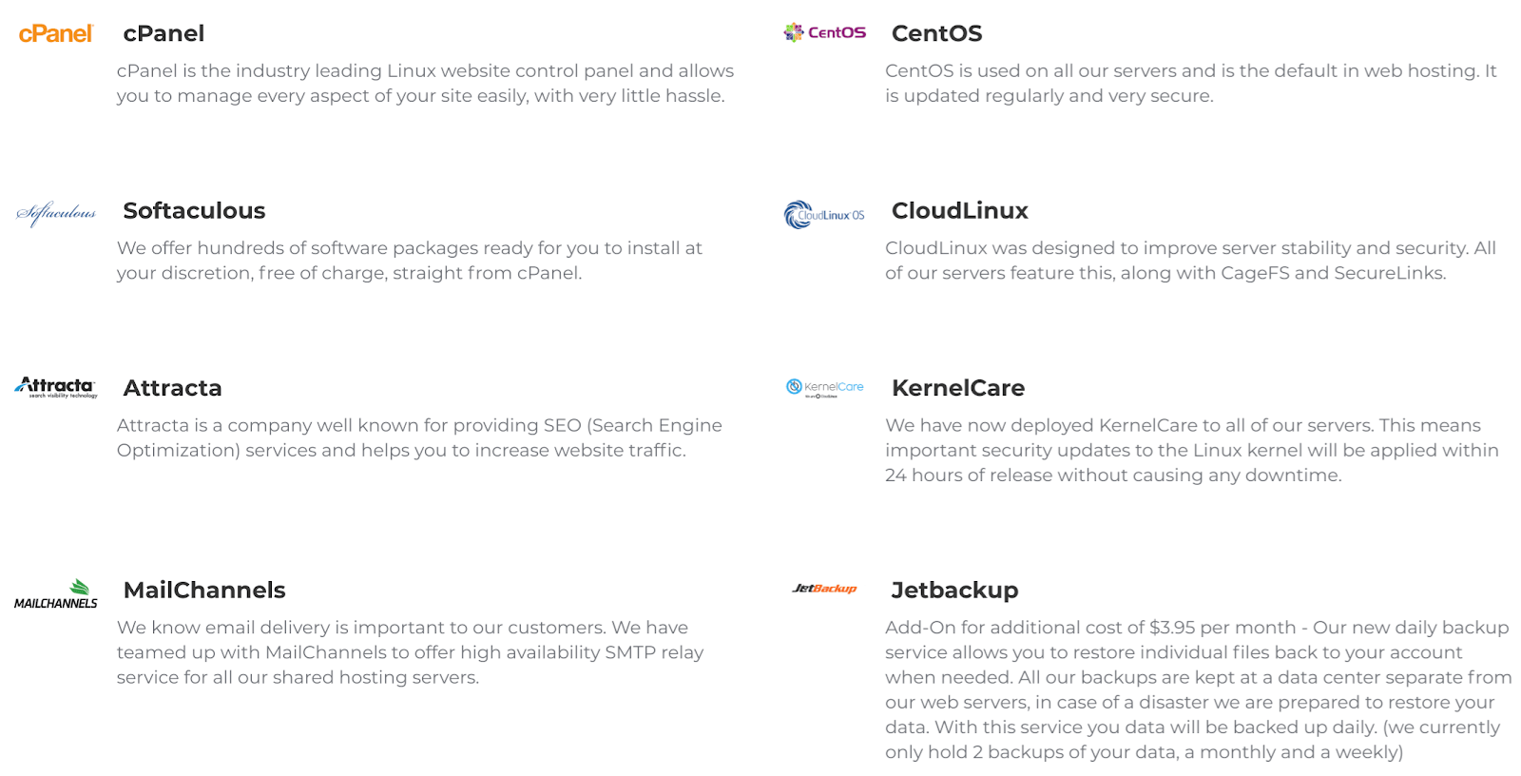Click the Jetbackup heading

click(954, 591)
